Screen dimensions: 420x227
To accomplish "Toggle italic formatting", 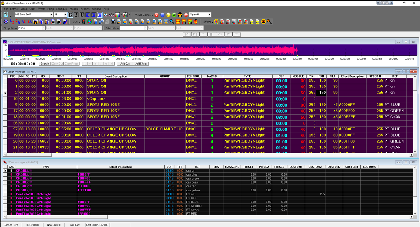I will [x=76, y=15].
